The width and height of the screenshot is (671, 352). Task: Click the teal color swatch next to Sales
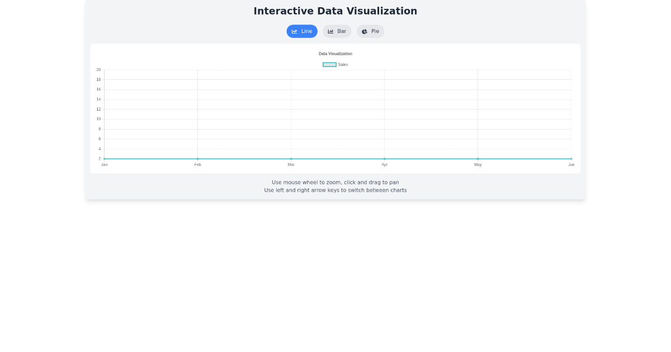(x=329, y=64)
